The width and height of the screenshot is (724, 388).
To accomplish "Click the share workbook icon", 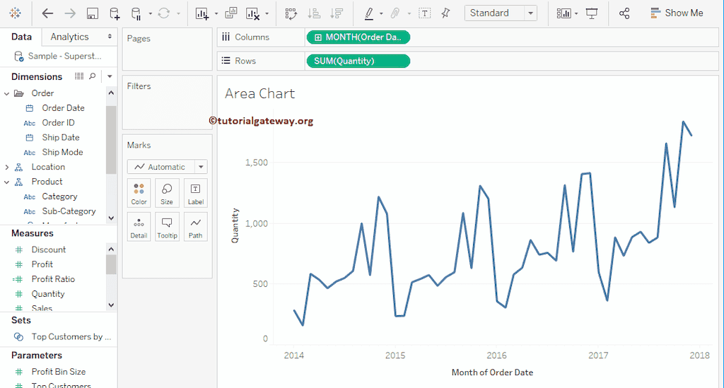I will coord(624,13).
